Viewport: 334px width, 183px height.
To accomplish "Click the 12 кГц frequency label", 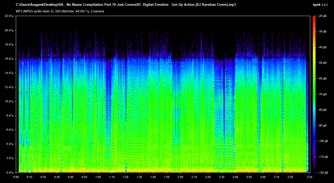I will 9,87.
